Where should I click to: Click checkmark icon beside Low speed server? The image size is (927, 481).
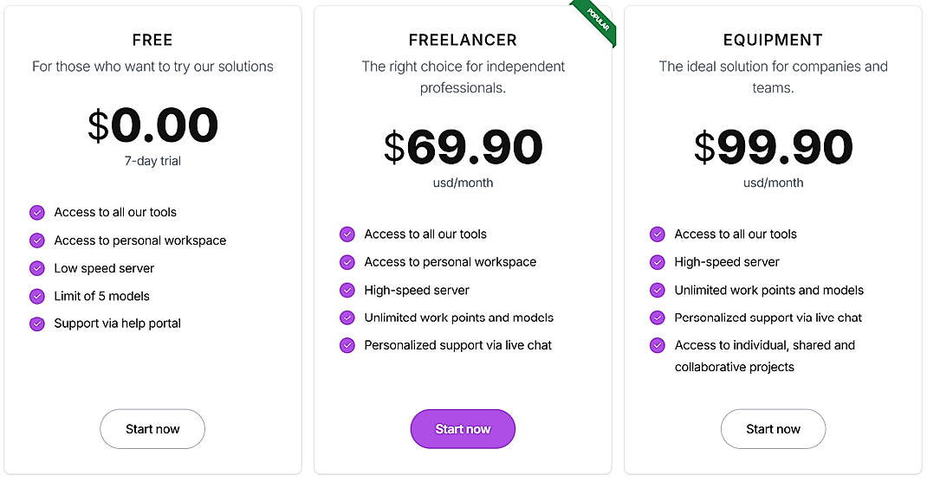[x=37, y=268]
